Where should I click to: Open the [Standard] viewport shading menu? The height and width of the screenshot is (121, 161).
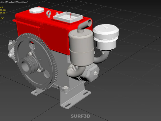[x=11, y=2]
